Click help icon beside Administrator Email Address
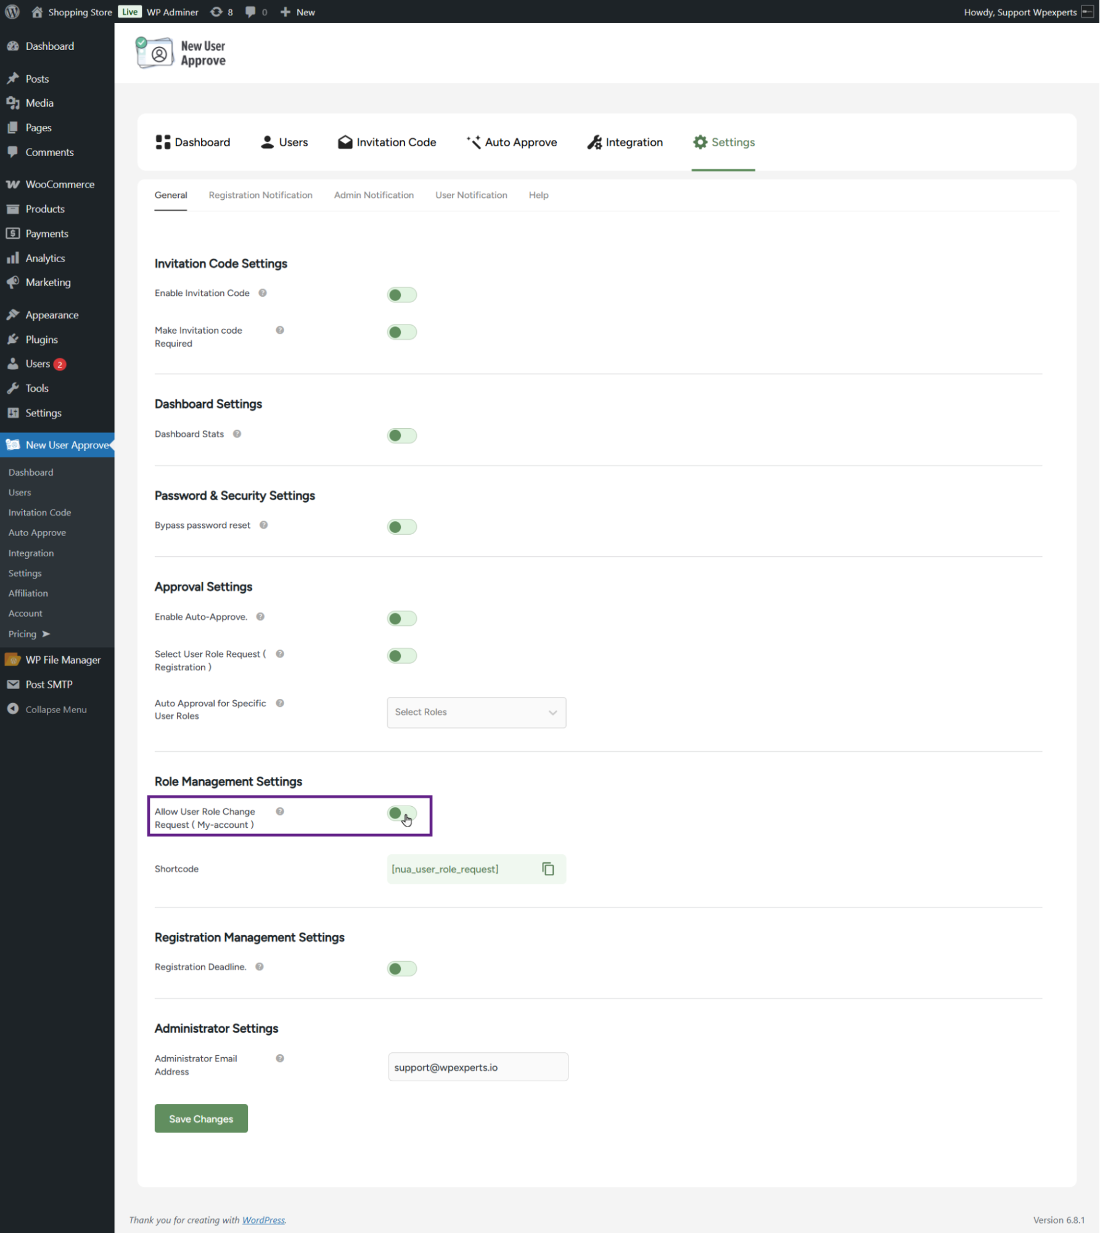Screen dimensions: 1100x1233 pos(280,1058)
